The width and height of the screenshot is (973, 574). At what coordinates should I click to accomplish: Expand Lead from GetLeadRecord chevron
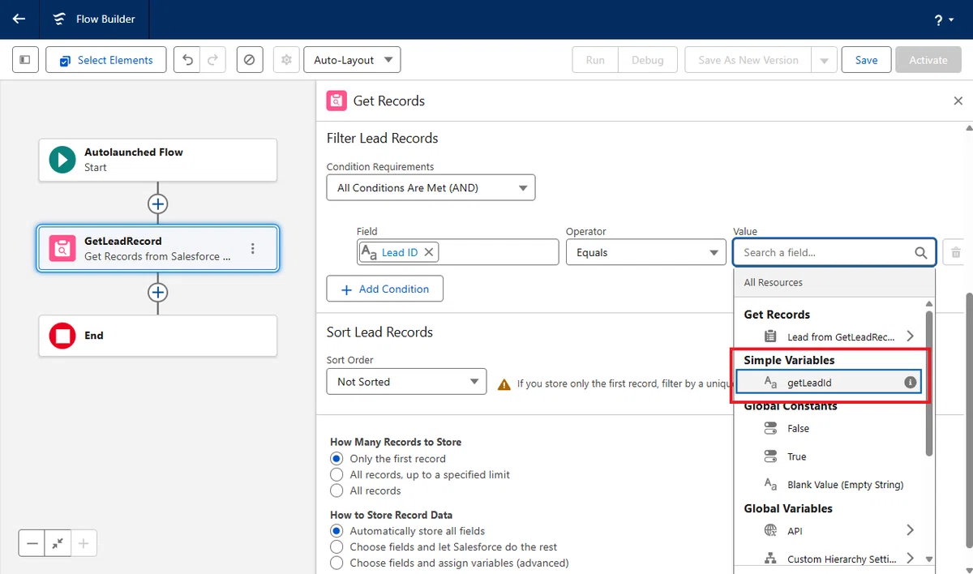pyautogui.click(x=910, y=336)
